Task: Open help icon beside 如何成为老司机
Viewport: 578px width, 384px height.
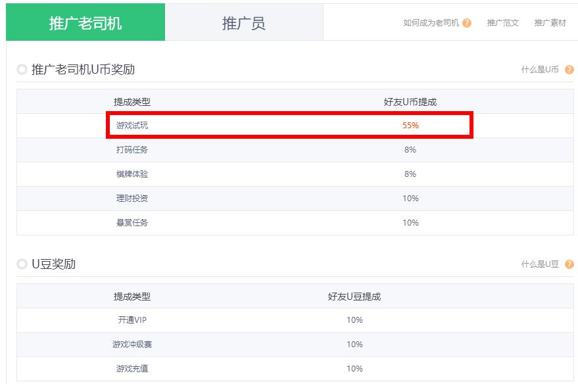Action: (x=467, y=23)
